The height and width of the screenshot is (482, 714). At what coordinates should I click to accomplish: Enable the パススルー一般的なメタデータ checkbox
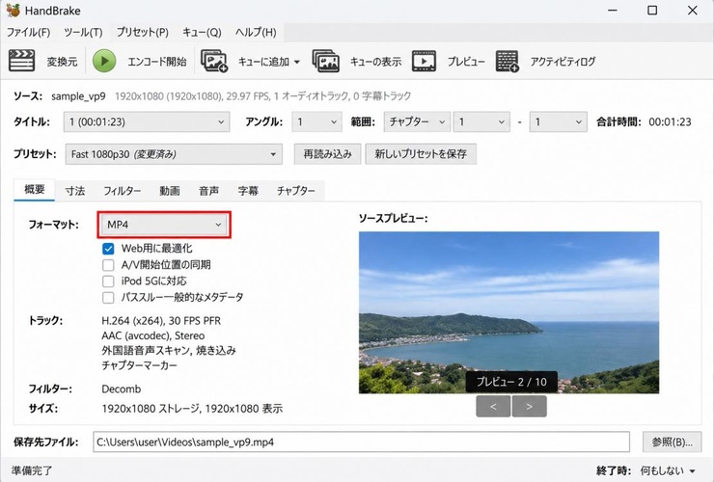(x=108, y=298)
